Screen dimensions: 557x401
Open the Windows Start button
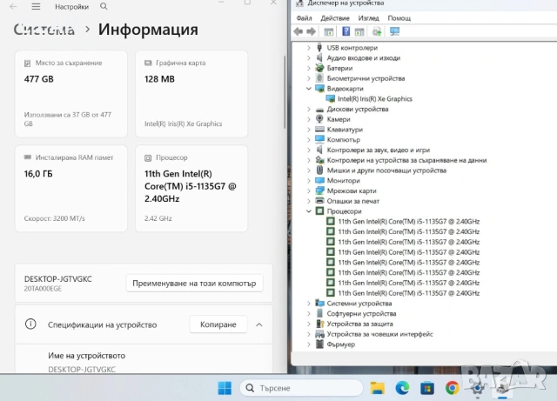(x=225, y=388)
